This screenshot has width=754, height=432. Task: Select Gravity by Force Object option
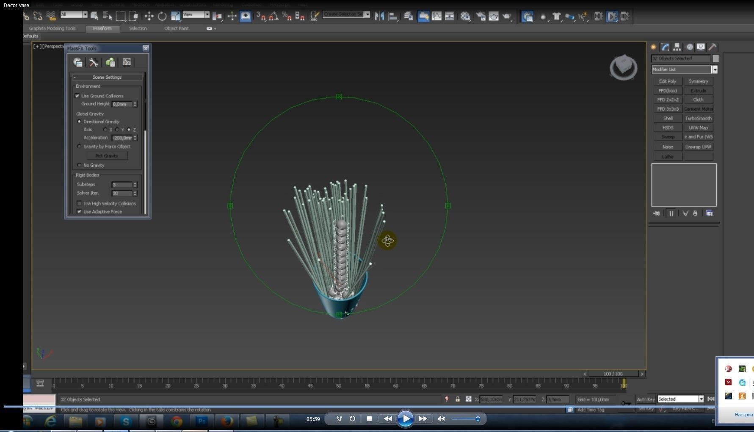point(79,147)
